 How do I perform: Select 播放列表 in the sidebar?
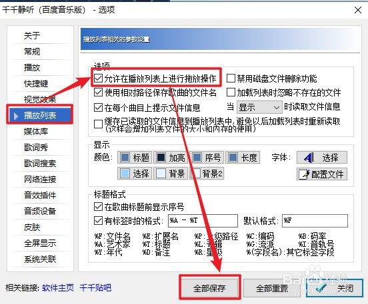39,115
